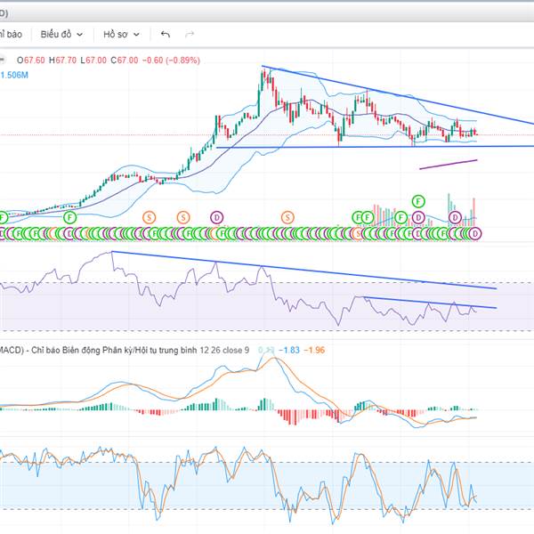Click the MACD indicator title label

pyautogui.click(x=125, y=350)
